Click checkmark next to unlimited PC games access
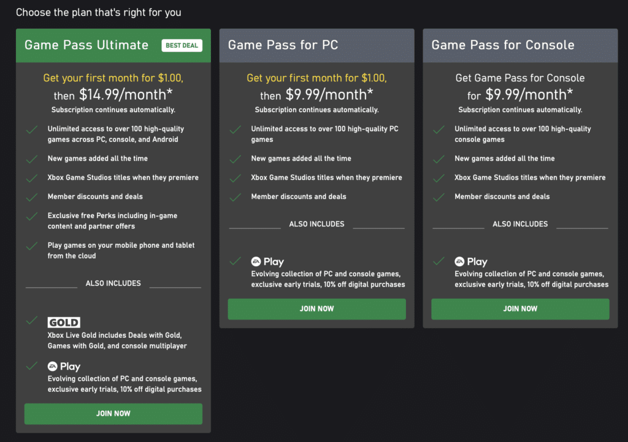This screenshot has height=442, width=628. pyautogui.click(x=235, y=129)
